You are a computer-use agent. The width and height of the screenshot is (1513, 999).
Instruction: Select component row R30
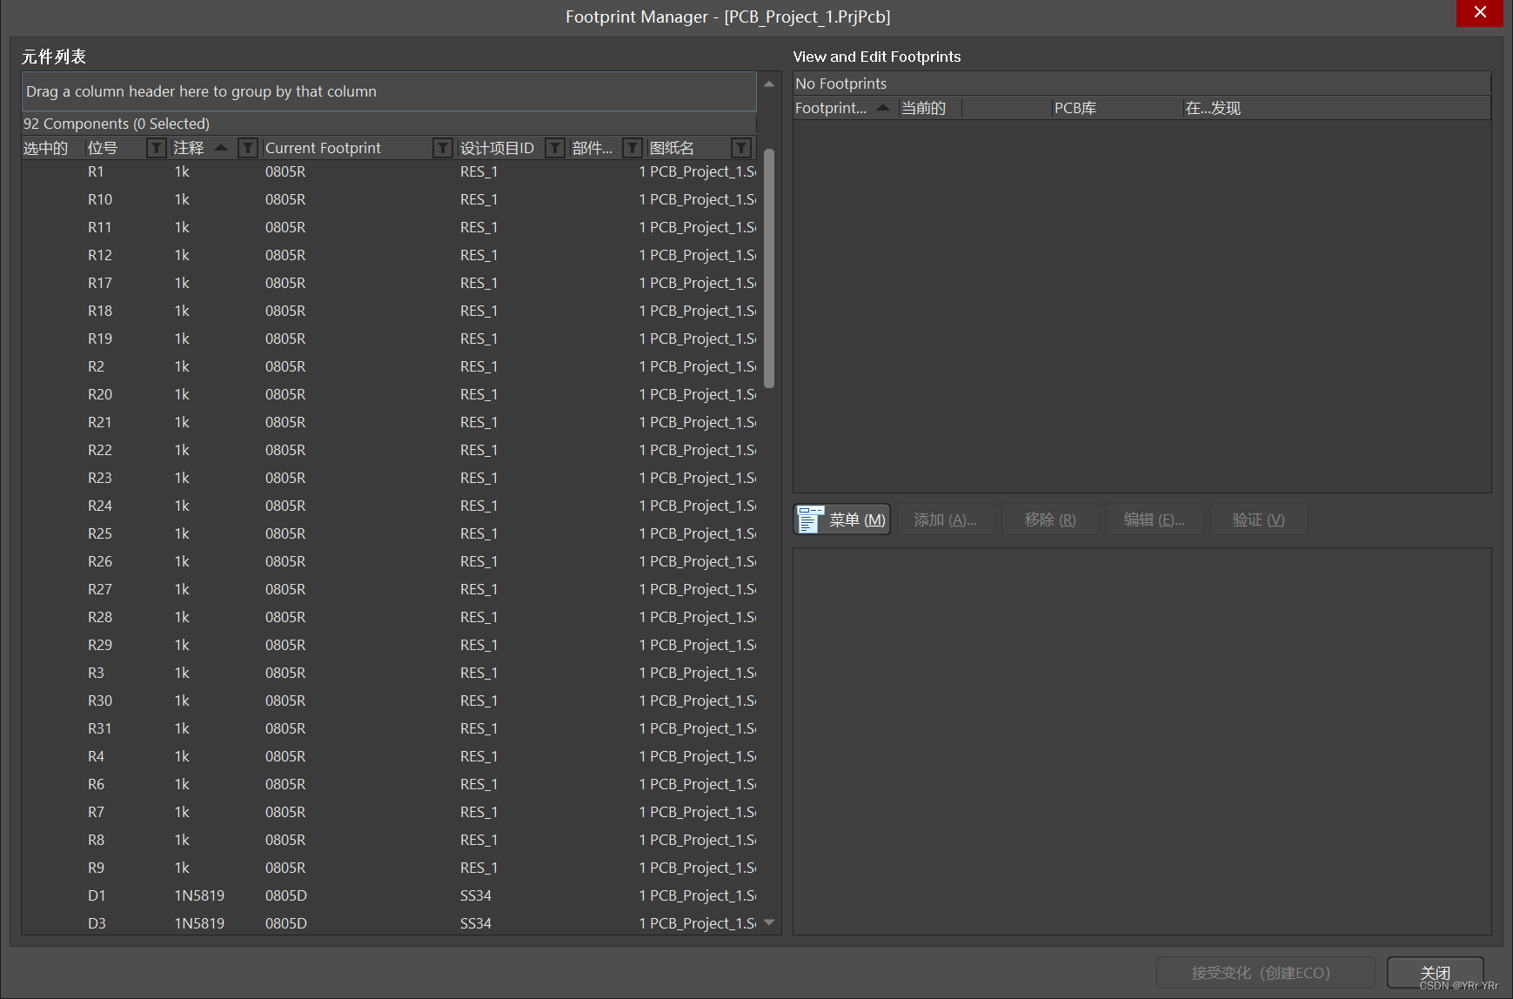tap(389, 701)
